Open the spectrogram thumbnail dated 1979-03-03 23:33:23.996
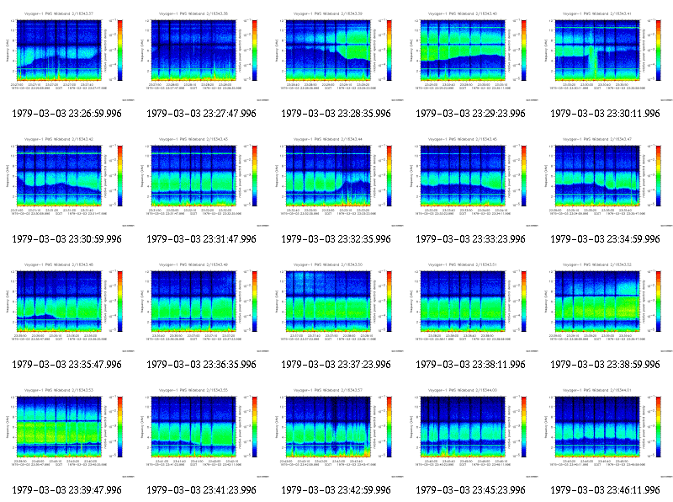 471,181
